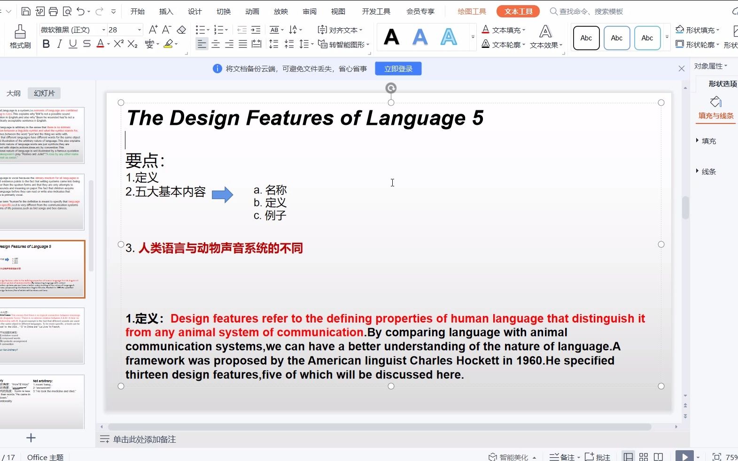Click Convert to Smart Graphic (转智能图形)
This screenshot has height=461, width=738.
343,44
